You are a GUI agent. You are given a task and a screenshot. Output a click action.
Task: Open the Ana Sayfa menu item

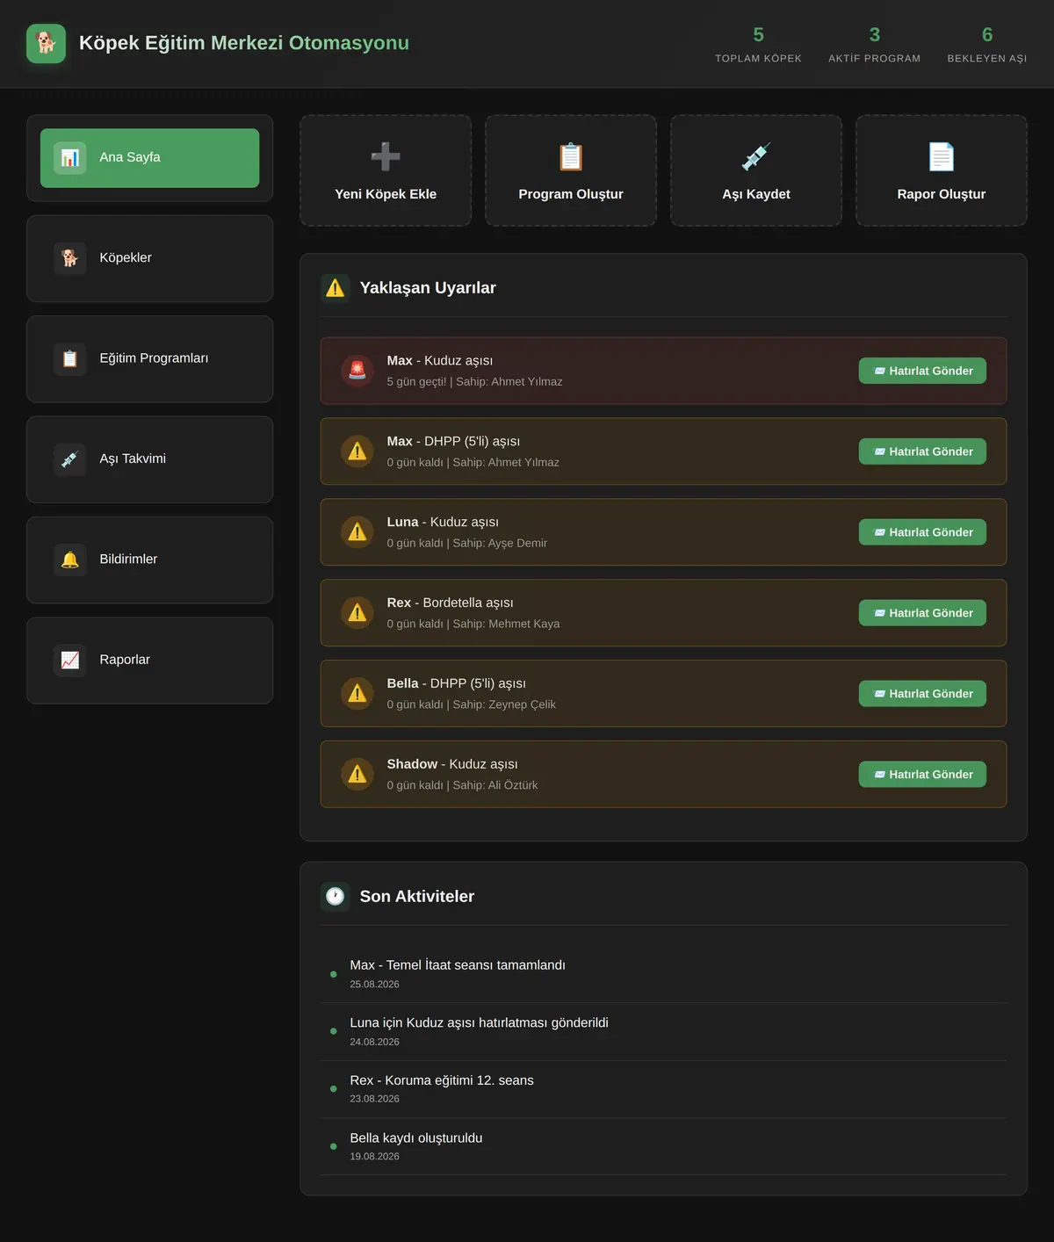pyautogui.click(x=150, y=158)
